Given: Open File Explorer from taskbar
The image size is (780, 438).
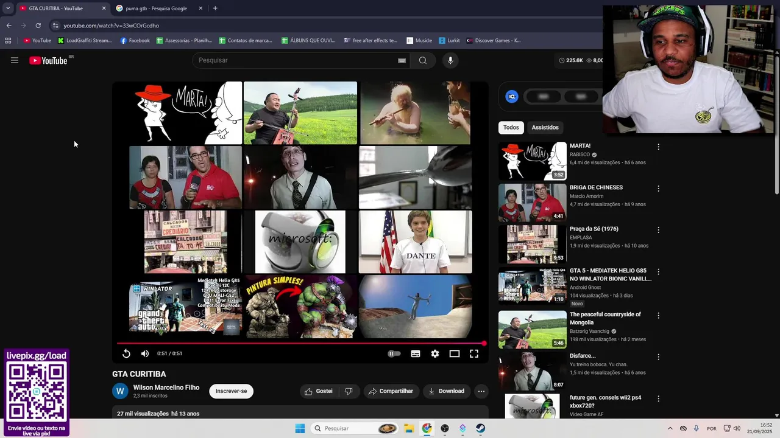Looking at the screenshot, I should [409, 428].
